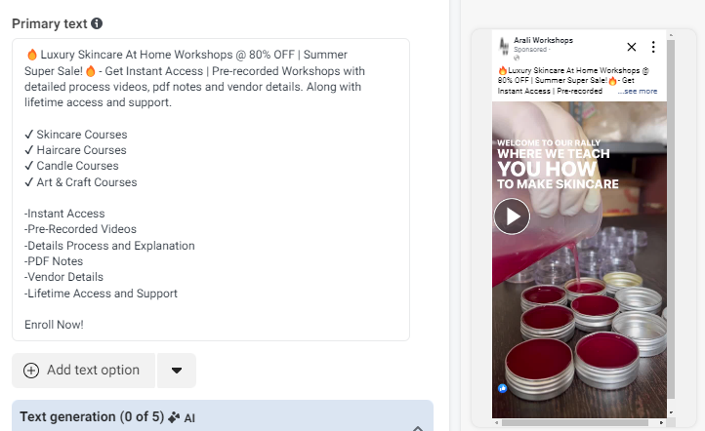
Task: Open the three-dot menu in ad preview
Action: coord(653,47)
